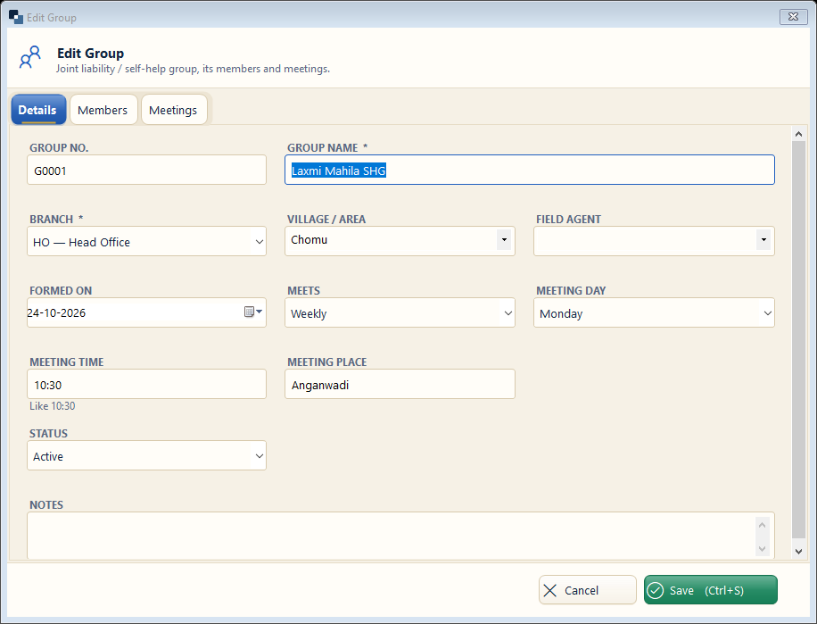Click the Formed On date text

(x=56, y=312)
